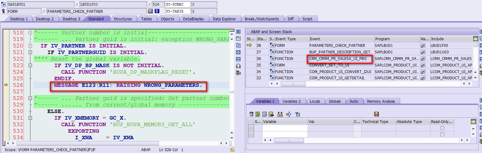Switch to the Variables 2 tab
This screenshot has height=153, width=482.
(292, 101)
